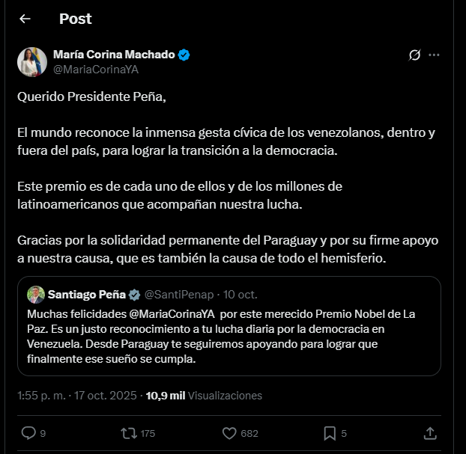
Task: Open the quoted post from 10 oct.
Action: [229, 337]
